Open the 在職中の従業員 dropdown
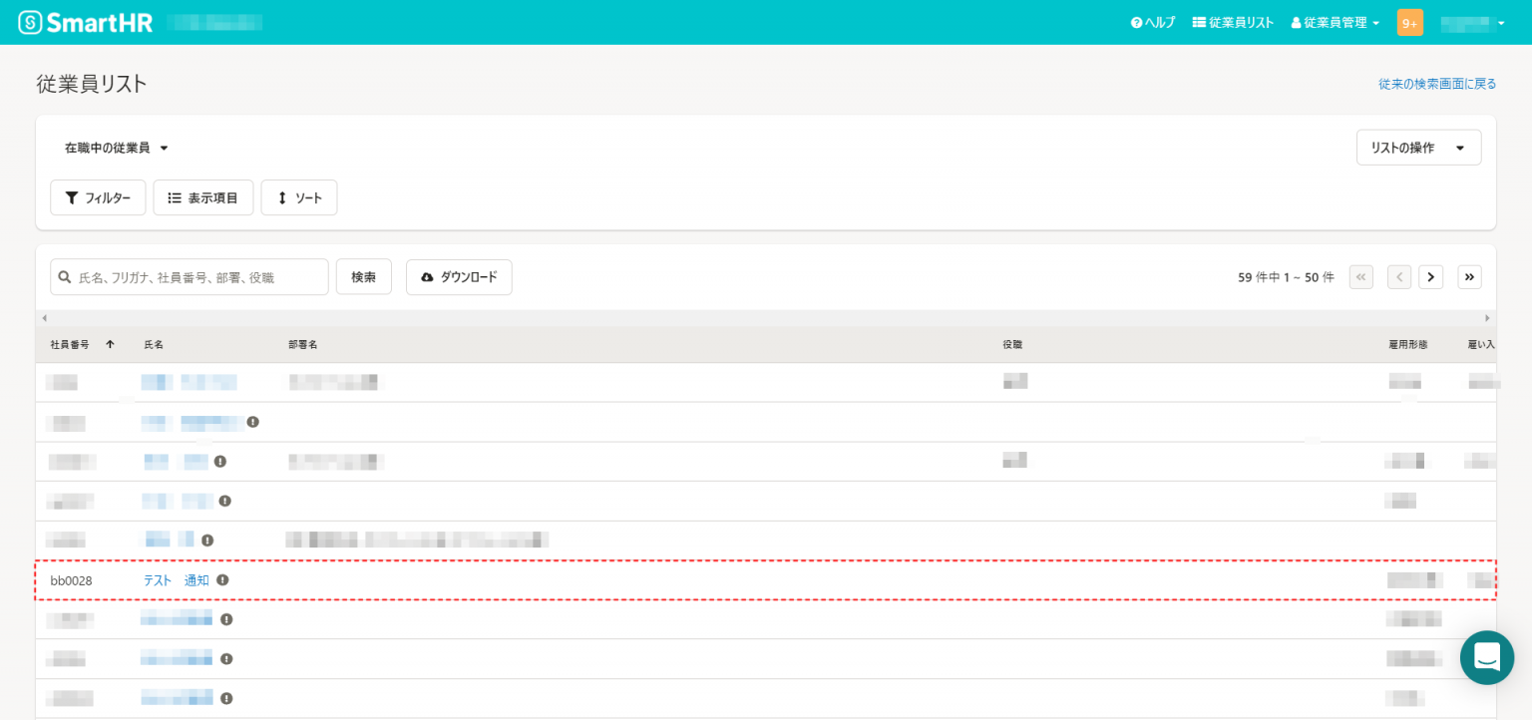 [117, 148]
